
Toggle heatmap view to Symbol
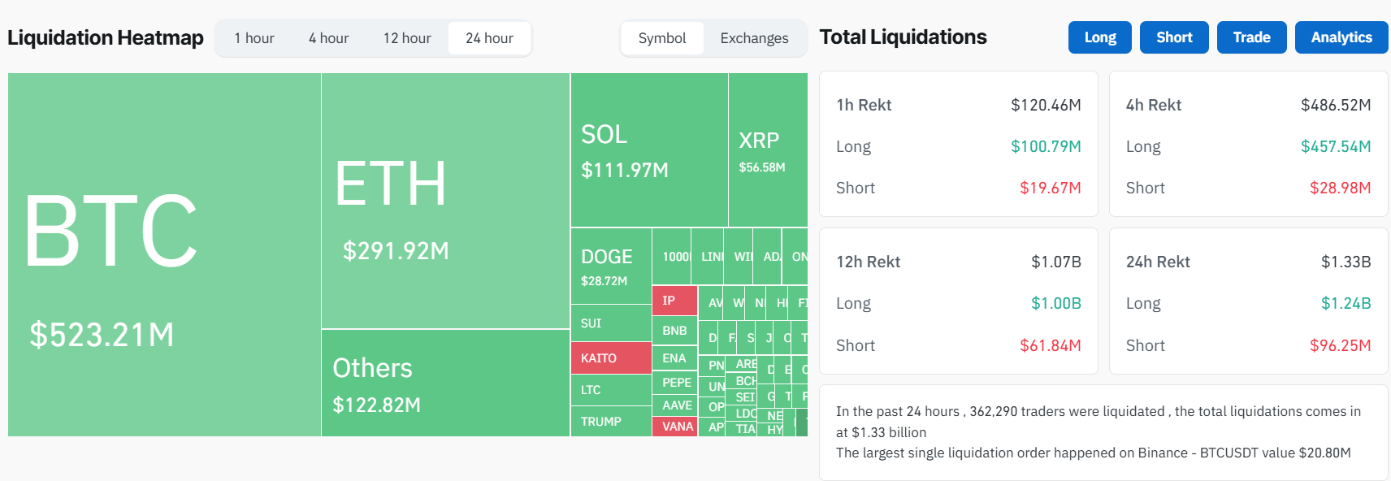coord(662,38)
